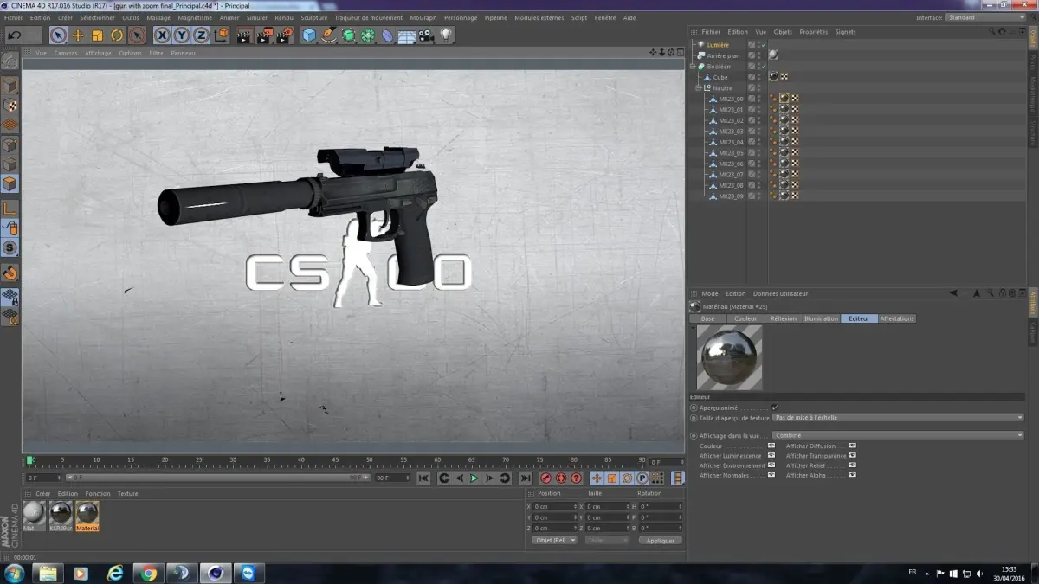Image resolution: width=1039 pixels, height=584 pixels.
Task: Add a Light object bulb icon
Action: [x=446, y=35]
